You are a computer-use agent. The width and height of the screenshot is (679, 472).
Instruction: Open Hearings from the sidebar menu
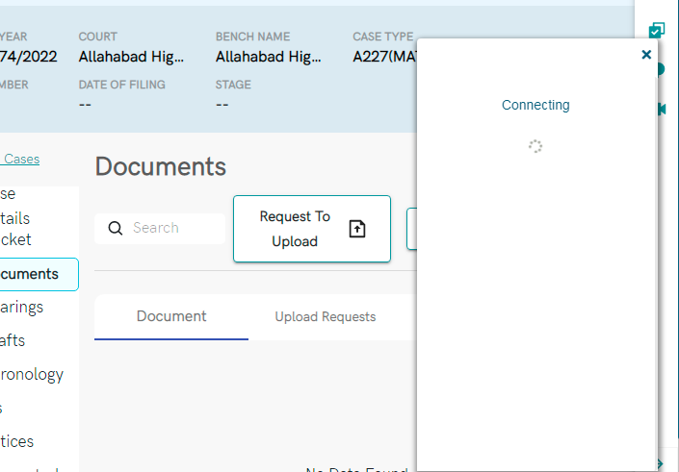point(23,308)
